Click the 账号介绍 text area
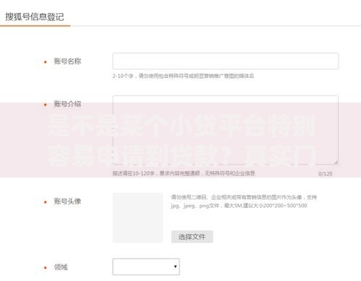 coord(226,130)
